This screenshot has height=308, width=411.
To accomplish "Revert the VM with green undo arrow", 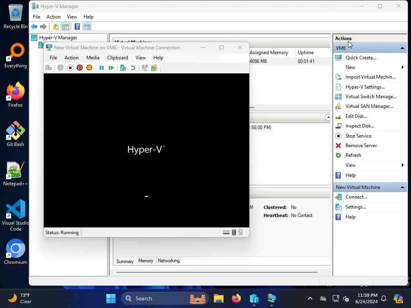I will (x=133, y=68).
